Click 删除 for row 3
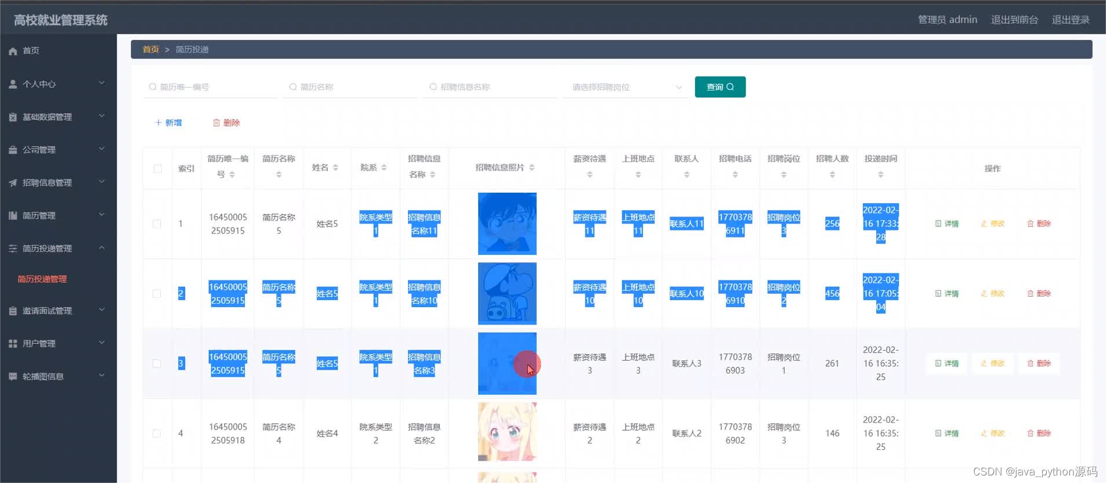The image size is (1106, 483). 1039,363
